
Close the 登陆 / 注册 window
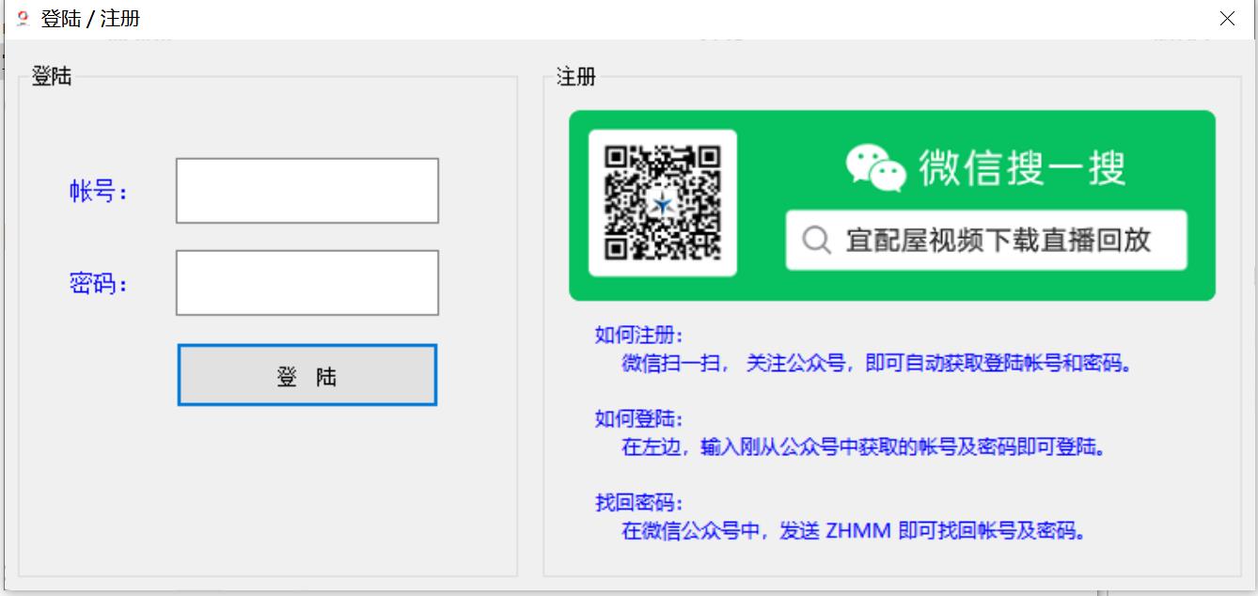tap(1227, 19)
